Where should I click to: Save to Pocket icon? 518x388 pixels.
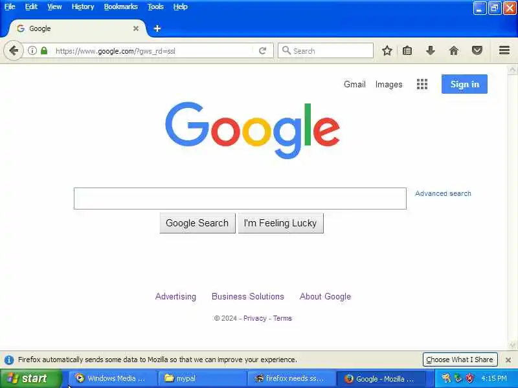477,50
